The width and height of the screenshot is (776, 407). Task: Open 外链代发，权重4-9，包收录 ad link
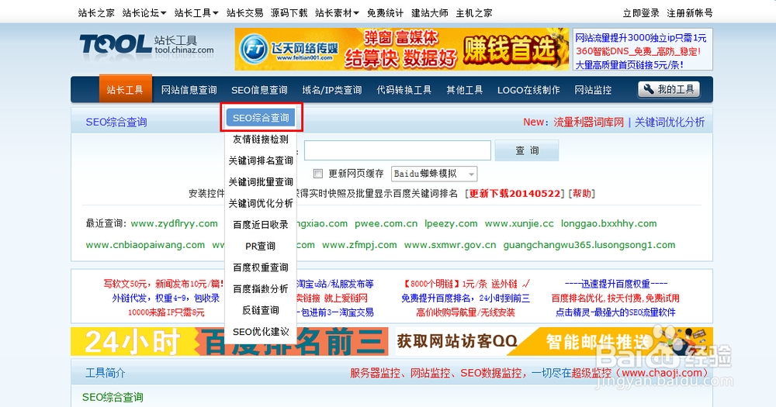[x=166, y=298]
